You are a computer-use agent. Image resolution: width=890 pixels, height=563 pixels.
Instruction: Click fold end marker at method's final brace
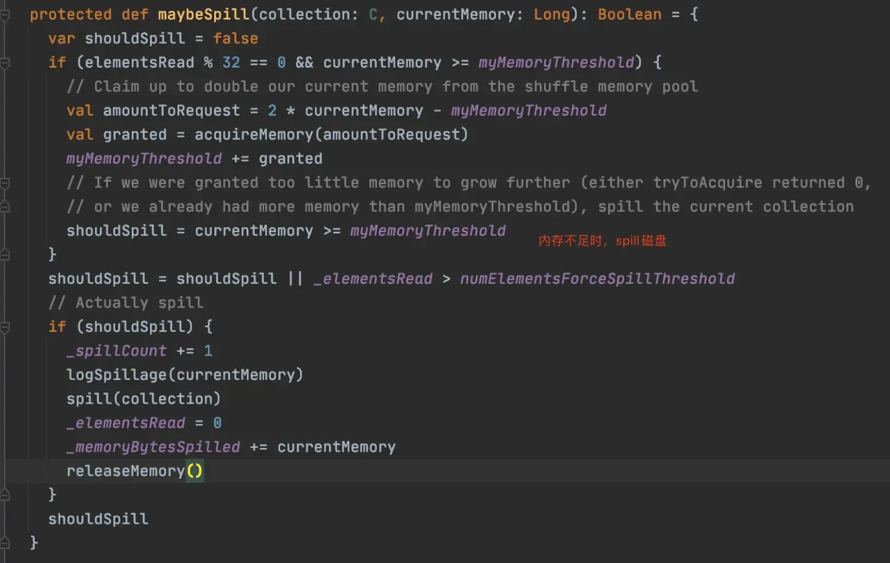pos(5,543)
